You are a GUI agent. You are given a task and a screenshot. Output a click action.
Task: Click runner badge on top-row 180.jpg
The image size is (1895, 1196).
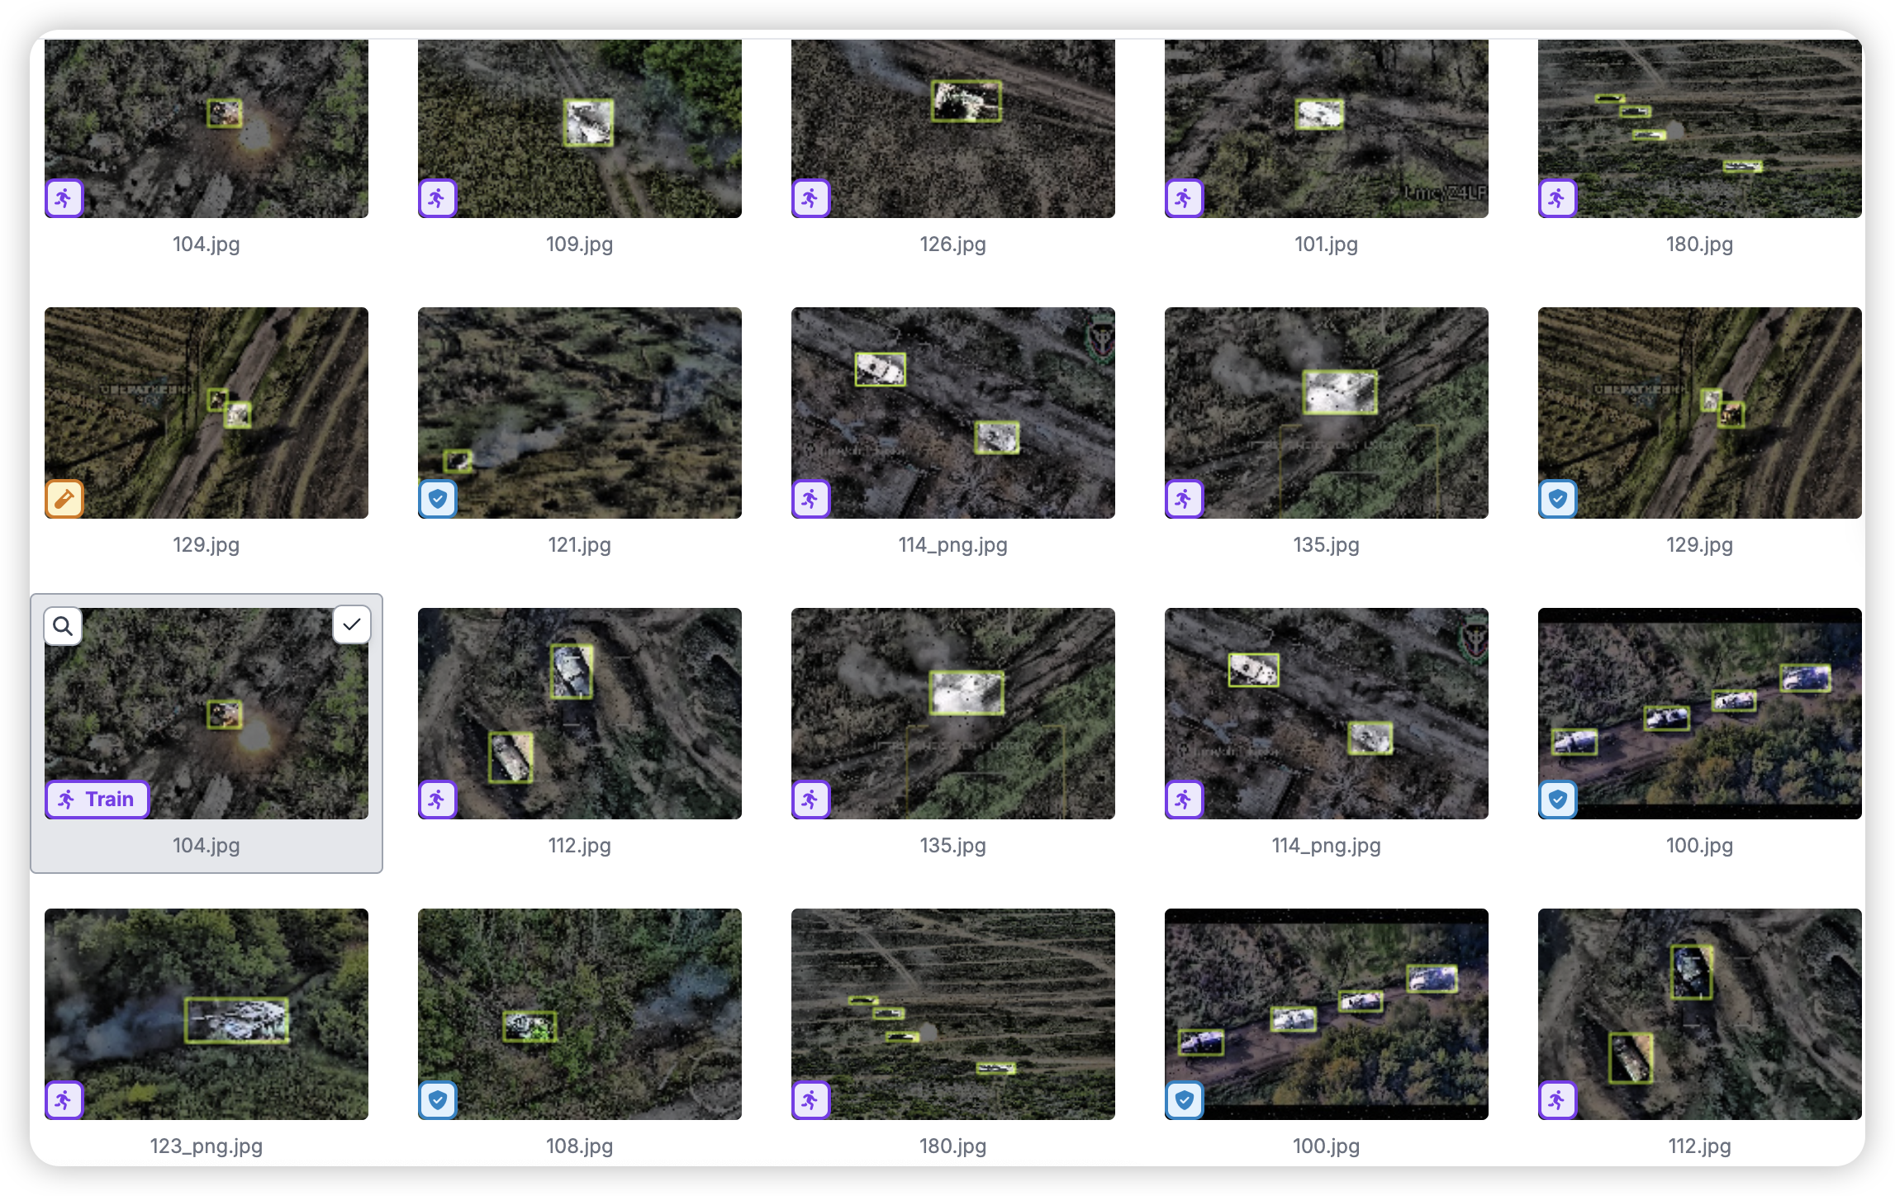pyautogui.click(x=1558, y=198)
